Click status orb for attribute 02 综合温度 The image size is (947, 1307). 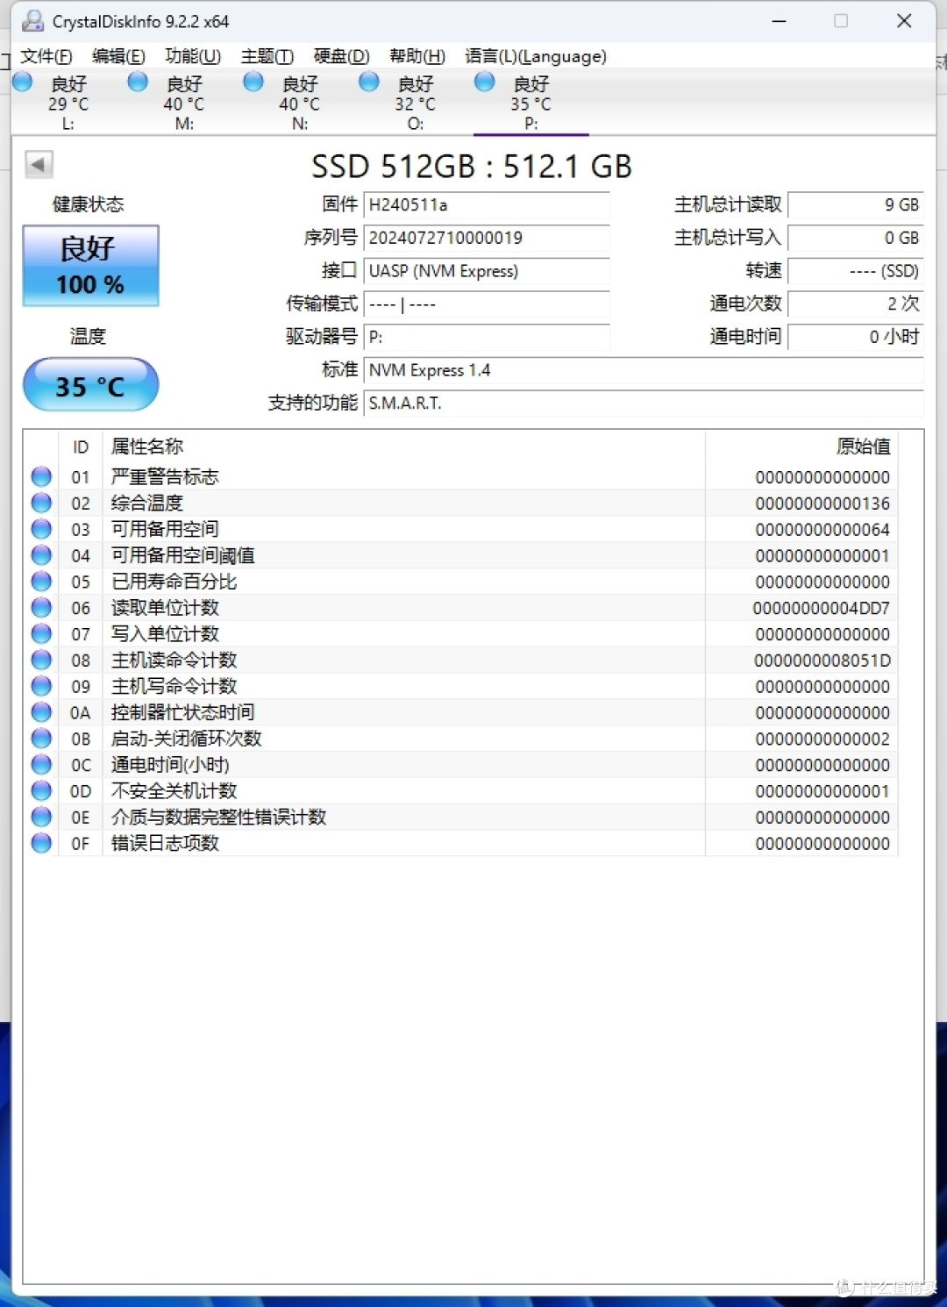click(41, 503)
